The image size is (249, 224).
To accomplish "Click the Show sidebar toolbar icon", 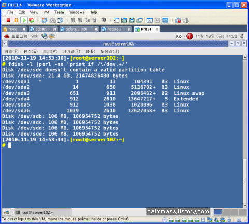I will (116, 20).
